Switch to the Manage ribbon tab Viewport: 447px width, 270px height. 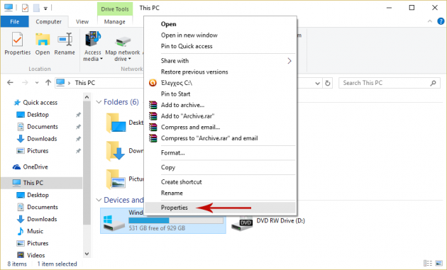[x=115, y=22]
